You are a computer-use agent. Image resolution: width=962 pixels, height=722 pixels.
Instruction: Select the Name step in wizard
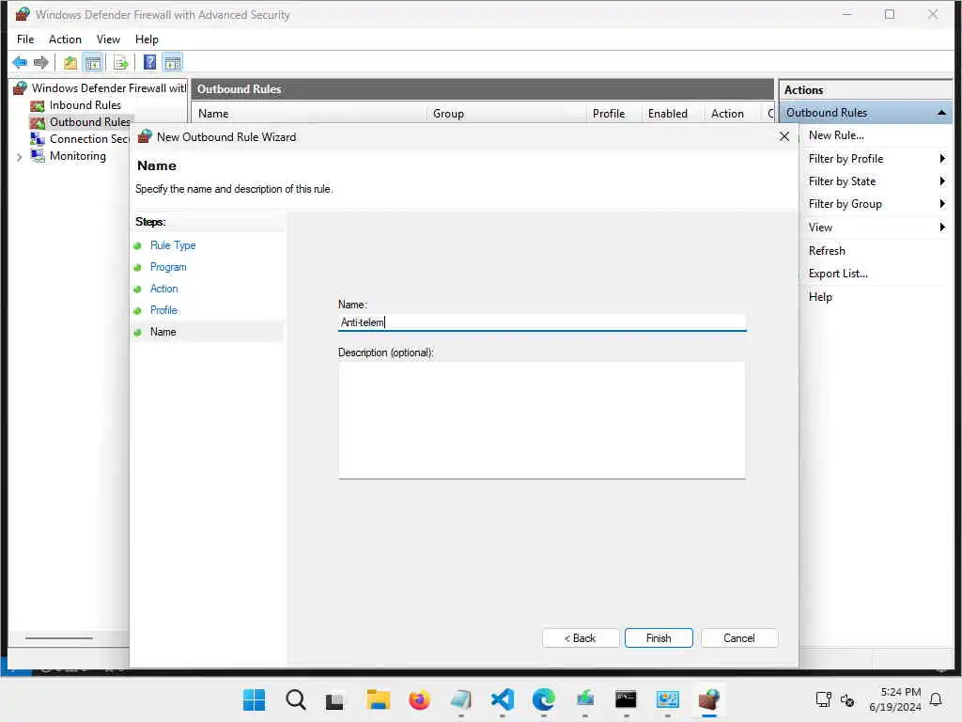tap(163, 332)
